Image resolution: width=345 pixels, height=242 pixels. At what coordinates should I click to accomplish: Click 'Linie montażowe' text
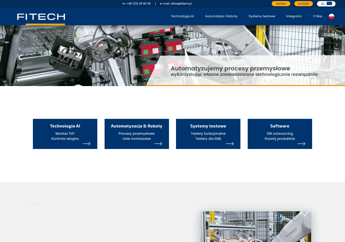[x=137, y=139]
